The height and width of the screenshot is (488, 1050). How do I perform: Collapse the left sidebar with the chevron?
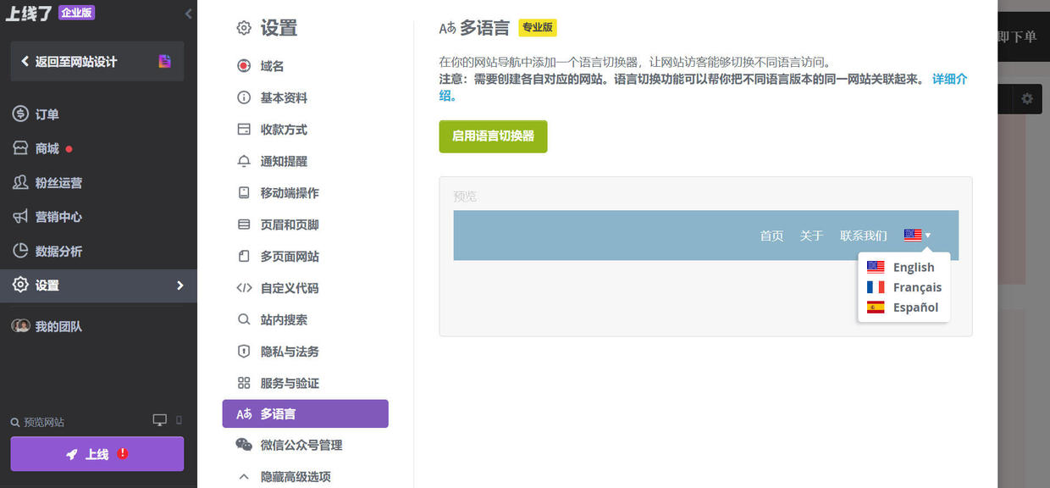point(188,12)
